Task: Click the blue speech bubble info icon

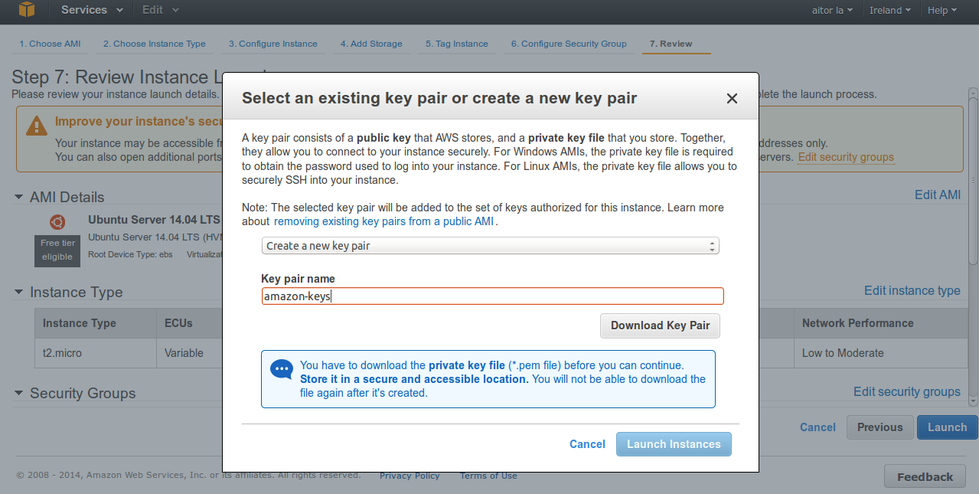Action: [282, 369]
